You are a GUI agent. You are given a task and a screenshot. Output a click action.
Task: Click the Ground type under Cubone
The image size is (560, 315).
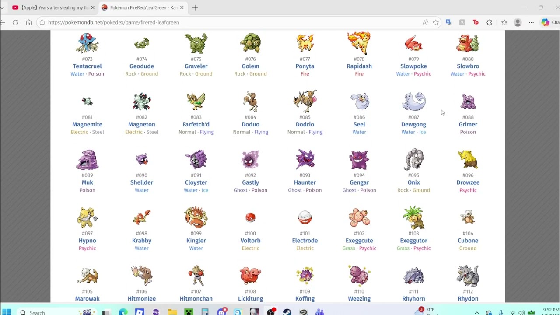click(x=468, y=248)
